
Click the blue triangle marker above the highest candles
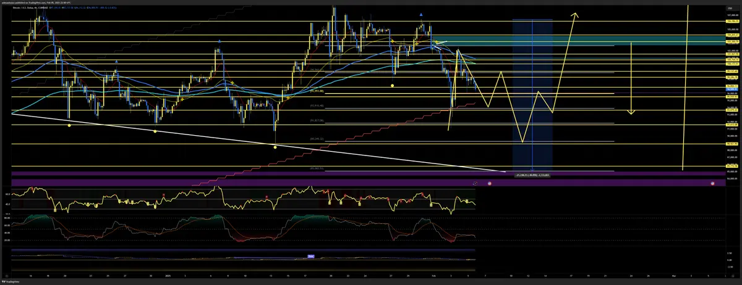point(421,14)
